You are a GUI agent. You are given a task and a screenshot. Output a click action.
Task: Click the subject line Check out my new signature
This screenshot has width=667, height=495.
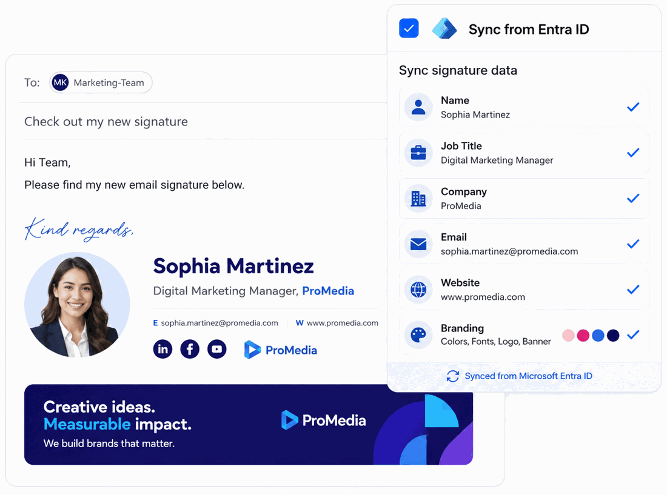pyautogui.click(x=106, y=122)
